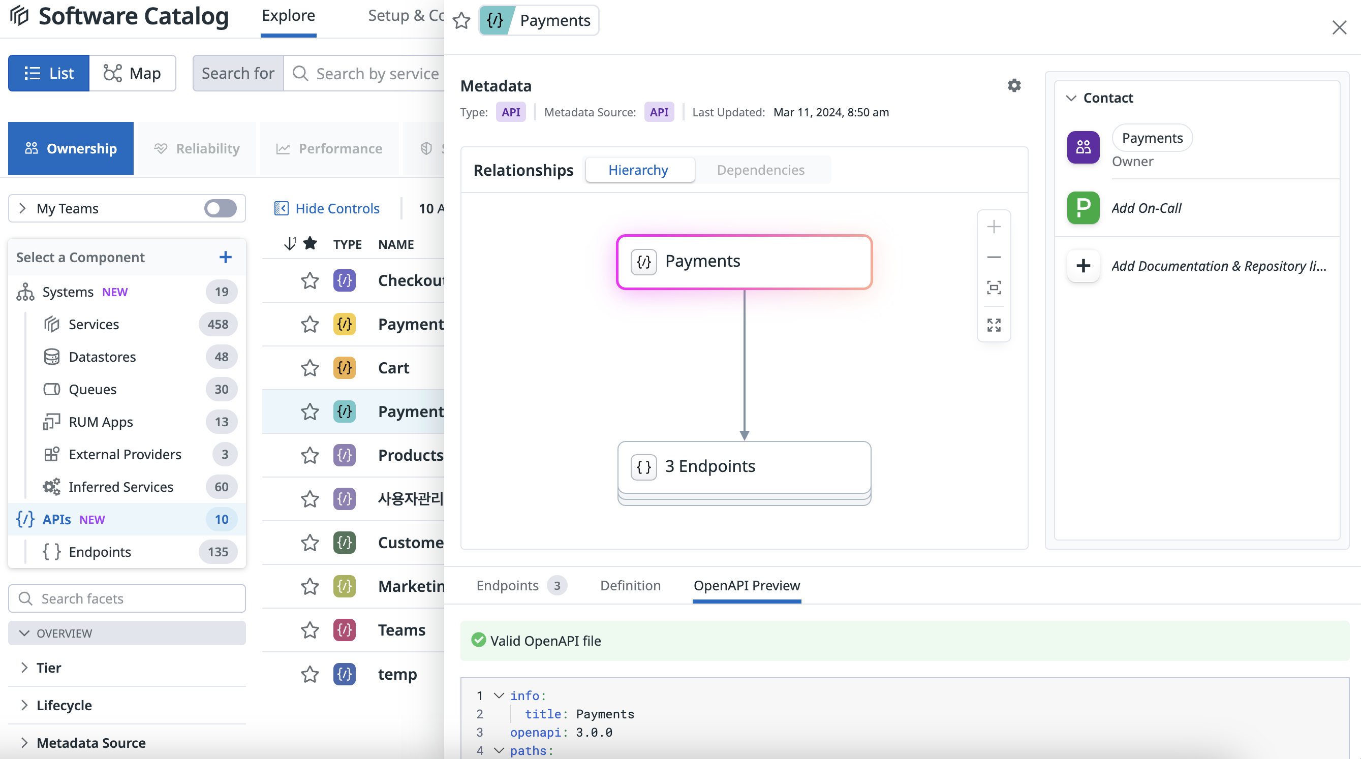Click the temp API type icon
Viewport: 1361px width, 759px height.
[x=345, y=674]
